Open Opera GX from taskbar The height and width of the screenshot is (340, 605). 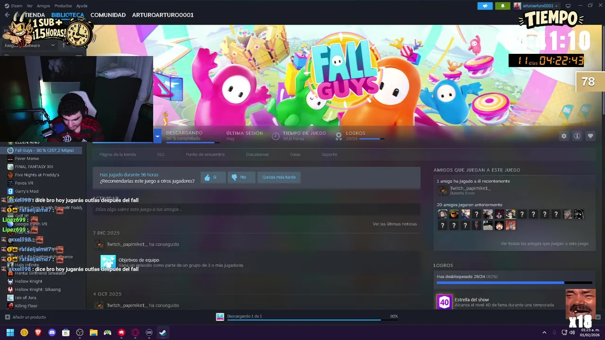click(x=135, y=332)
